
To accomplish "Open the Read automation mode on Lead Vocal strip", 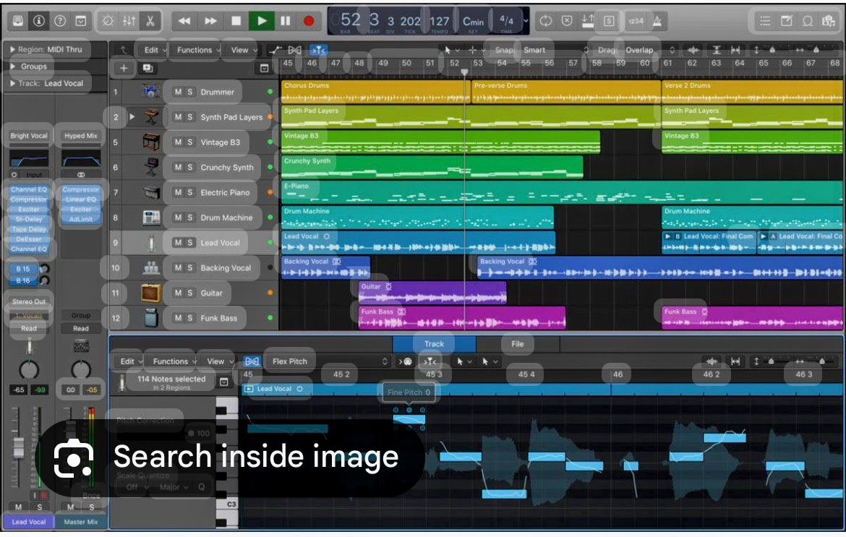I will click(29, 328).
